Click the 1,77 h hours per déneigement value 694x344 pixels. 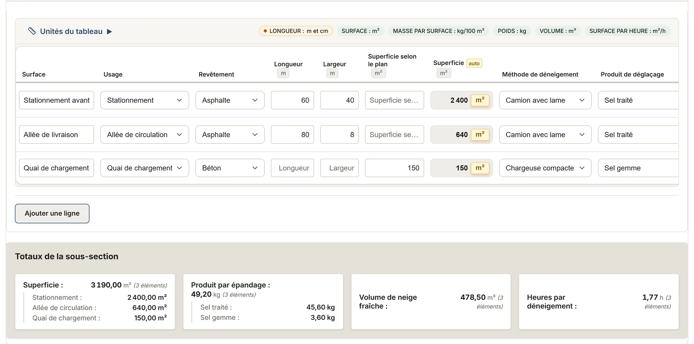pos(653,297)
